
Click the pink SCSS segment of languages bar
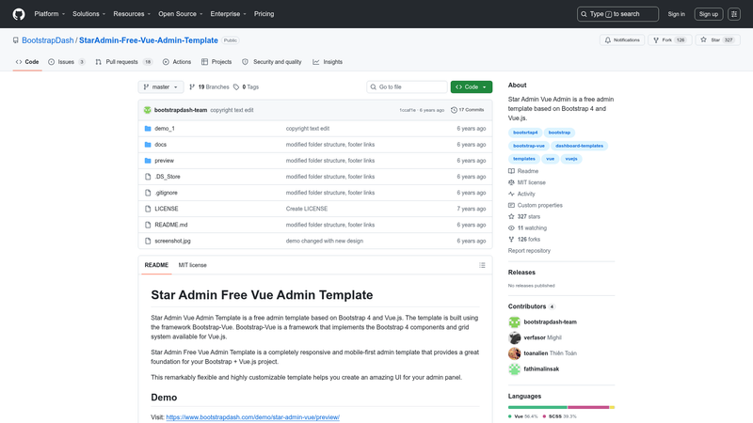point(588,407)
